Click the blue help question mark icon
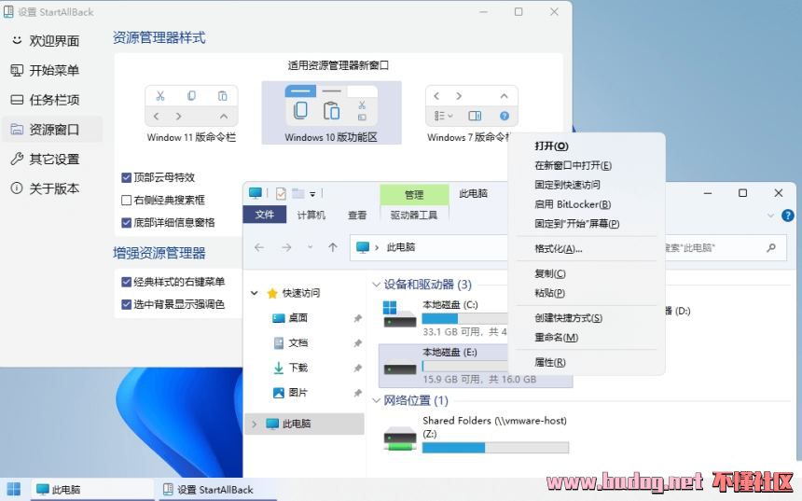The height and width of the screenshot is (501, 802). click(x=788, y=216)
